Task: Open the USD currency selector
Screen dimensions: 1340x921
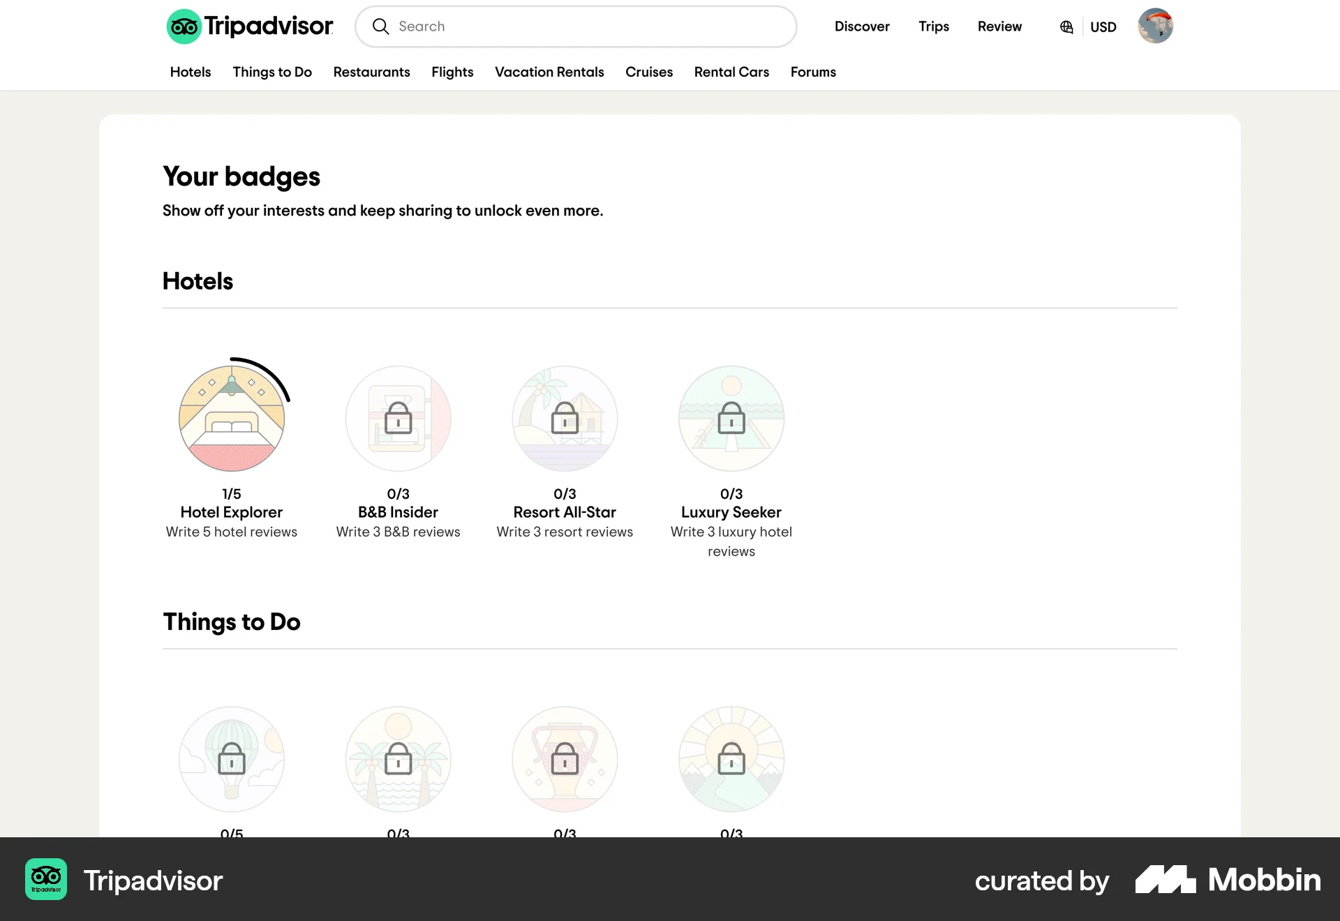Action: pos(1103,27)
